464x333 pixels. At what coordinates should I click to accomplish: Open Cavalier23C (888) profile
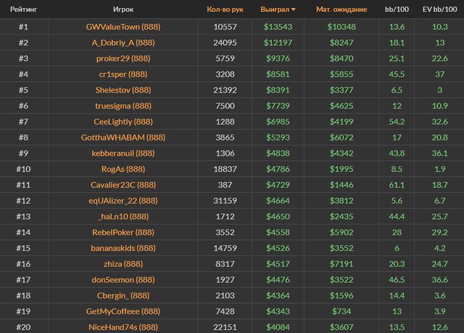pos(123,185)
